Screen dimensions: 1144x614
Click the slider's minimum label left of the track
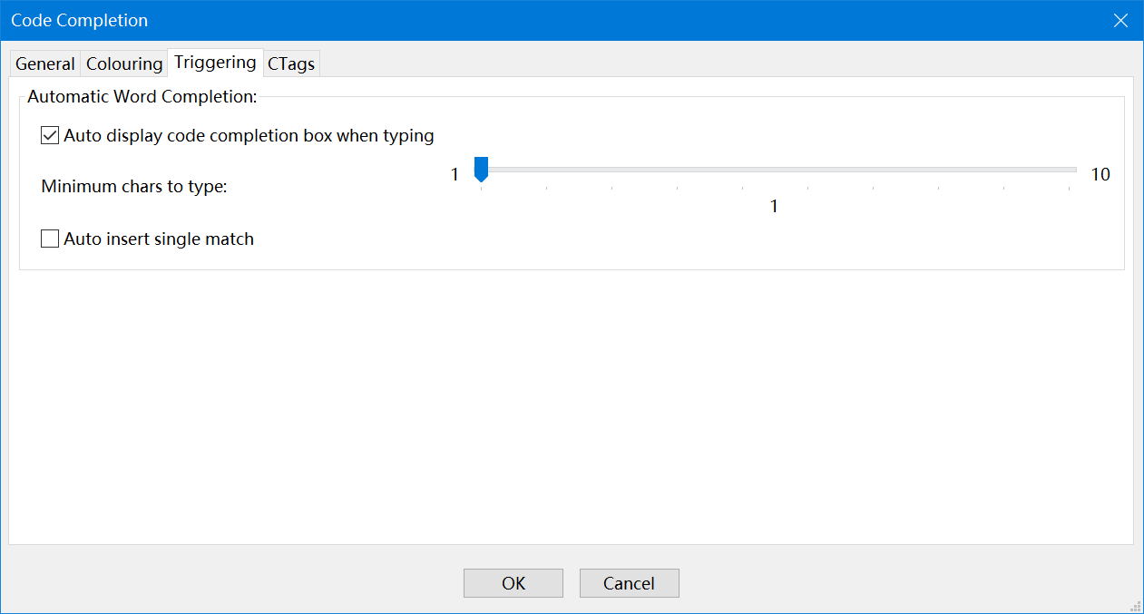455,175
